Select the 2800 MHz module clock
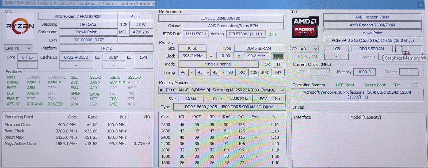Screen dimensions: 428x168 coord(239,98)
